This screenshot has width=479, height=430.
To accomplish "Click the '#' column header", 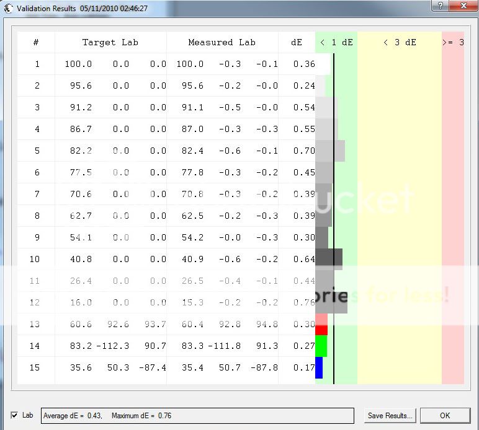I will tap(36, 42).
